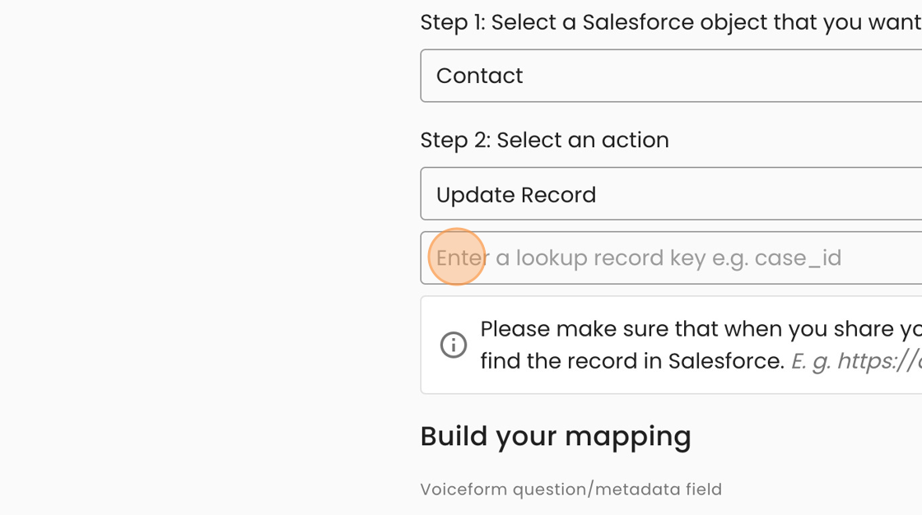Click the 'Update Record' selected option text

tap(516, 195)
